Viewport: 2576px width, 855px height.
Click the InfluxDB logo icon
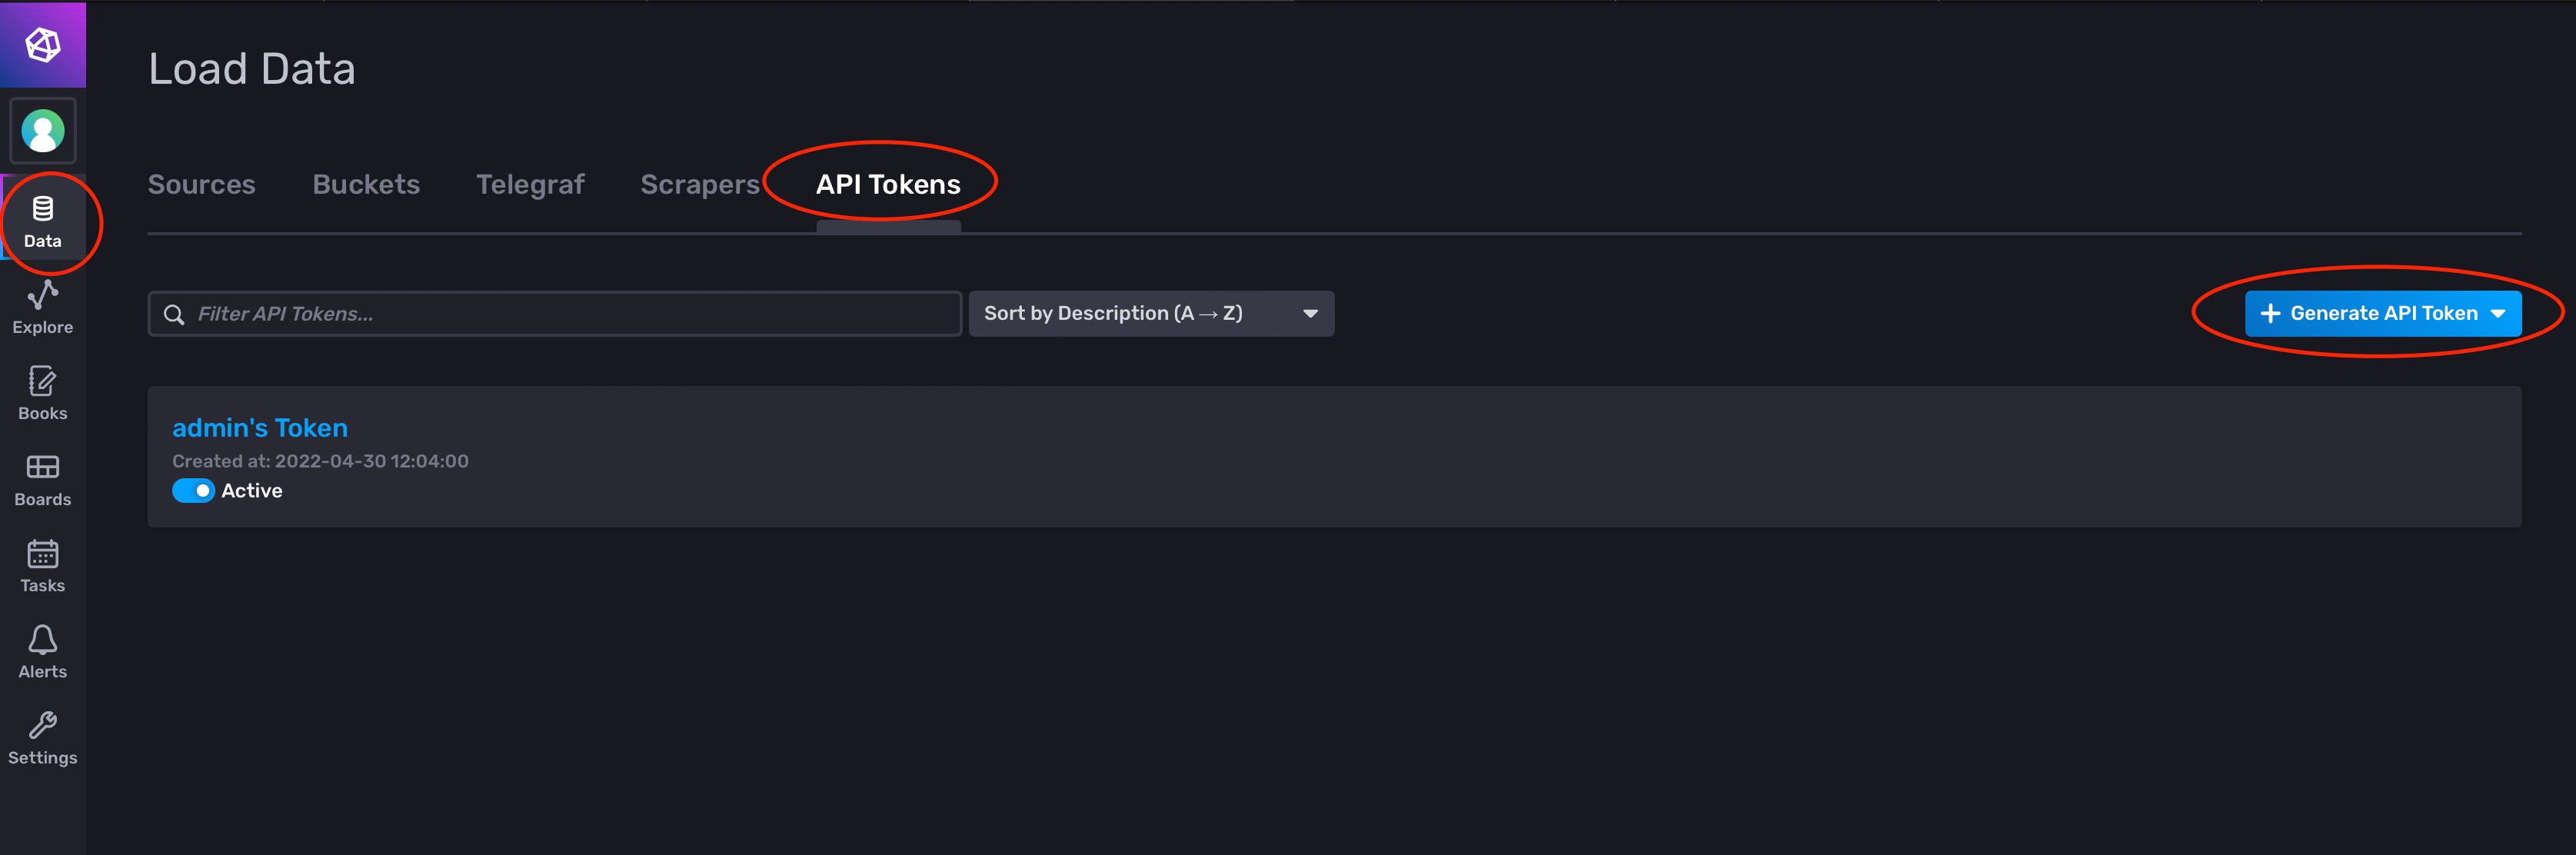click(x=43, y=45)
